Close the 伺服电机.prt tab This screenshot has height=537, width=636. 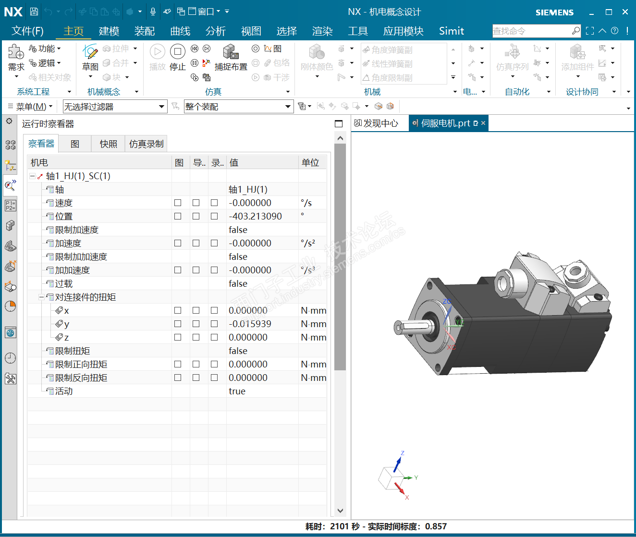pos(483,123)
